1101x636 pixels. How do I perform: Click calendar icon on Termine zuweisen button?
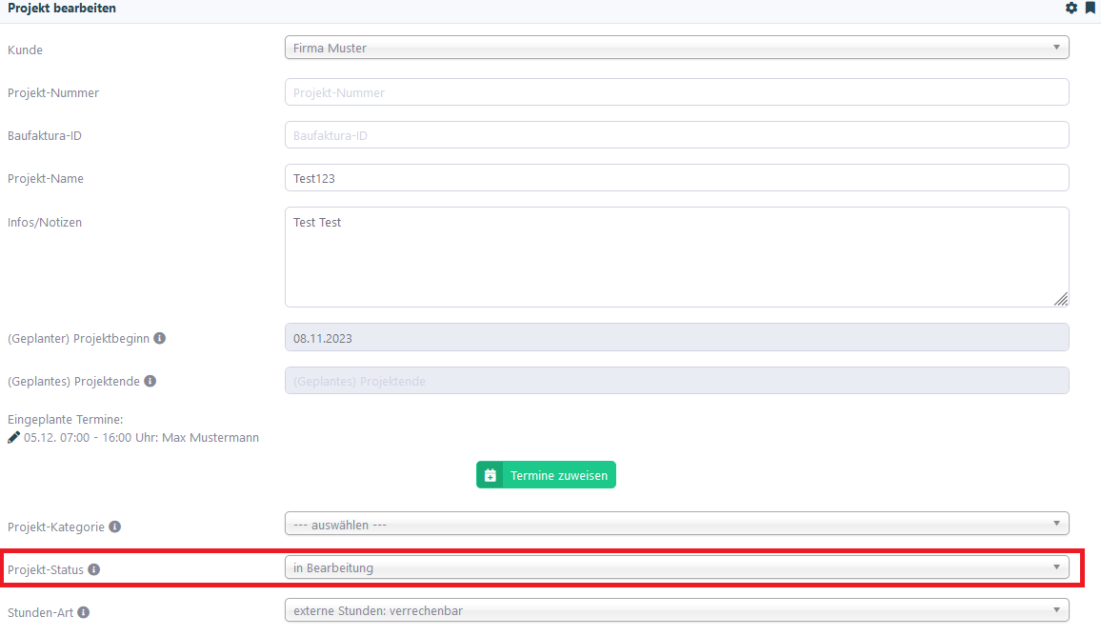(x=490, y=475)
